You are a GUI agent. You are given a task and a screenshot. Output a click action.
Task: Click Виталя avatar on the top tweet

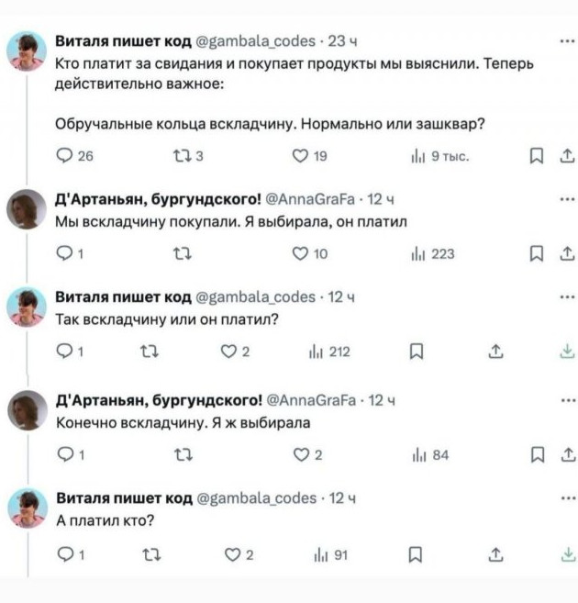click(x=28, y=52)
